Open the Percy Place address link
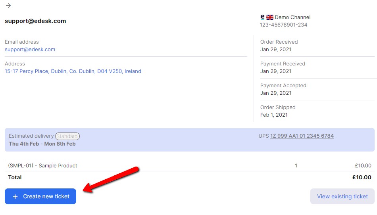Screen dimensions: 377x215 pos(73,71)
